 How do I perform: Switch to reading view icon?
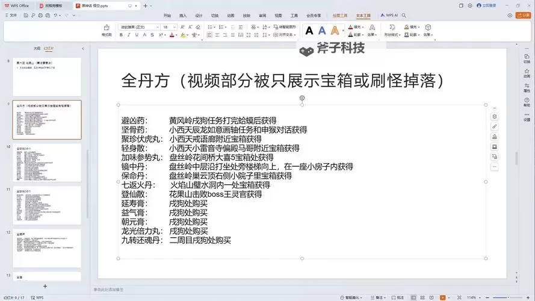[431, 297]
